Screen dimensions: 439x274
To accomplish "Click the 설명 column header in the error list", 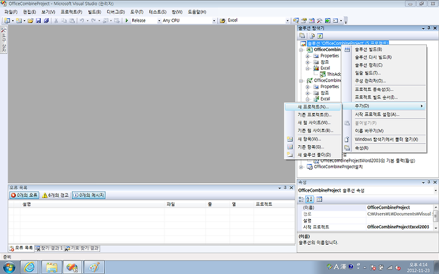I will pos(92,204).
